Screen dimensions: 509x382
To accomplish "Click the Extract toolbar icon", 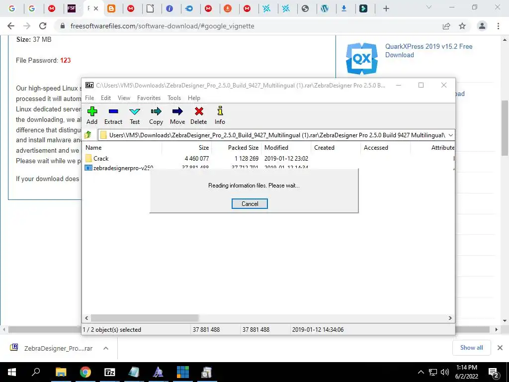I will pyautogui.click(x=113, y=115).
